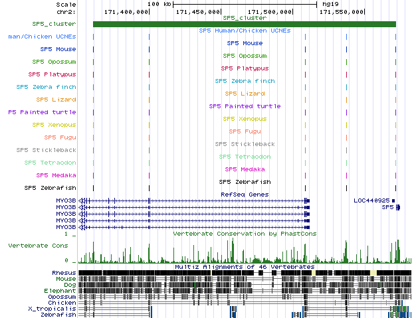
Task: Click the Rhesus alignment row label
Action: click(64, 273)
